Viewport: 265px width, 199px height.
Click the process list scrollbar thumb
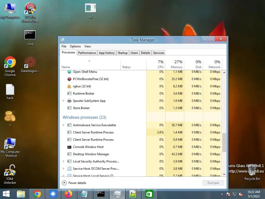224,143
